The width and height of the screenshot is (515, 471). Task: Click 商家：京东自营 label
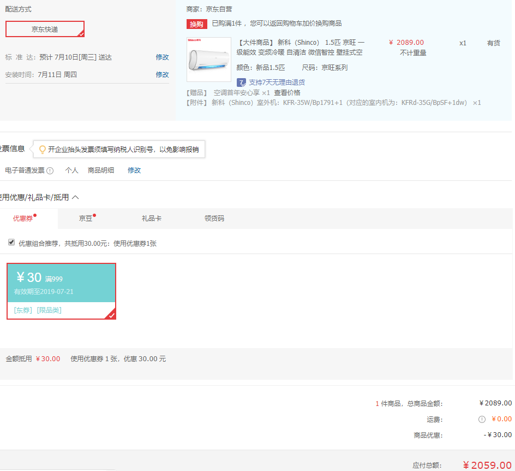pyautogui.click(x=209, y=9)
